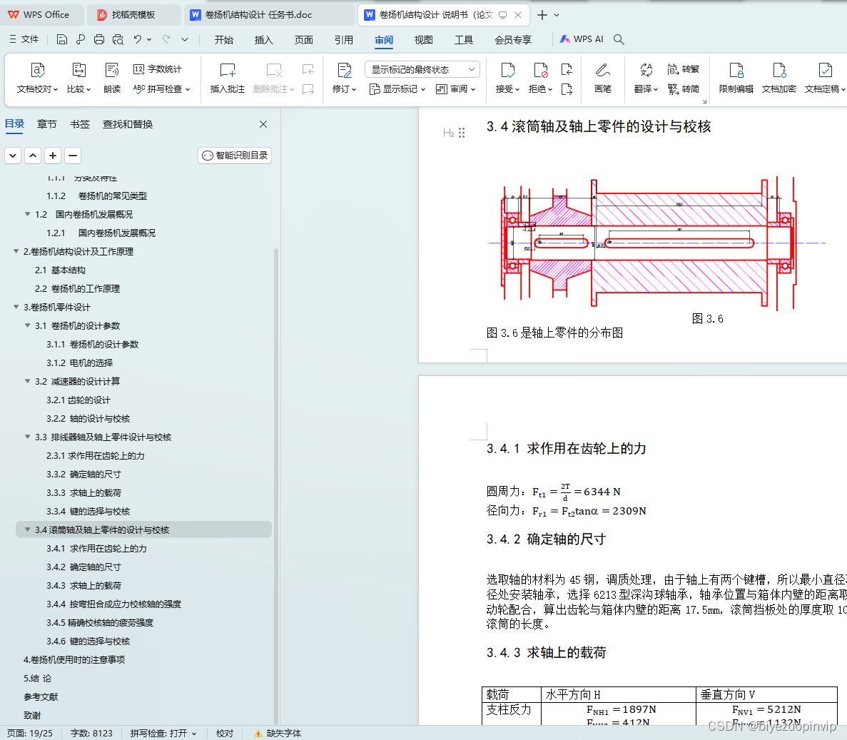The height and width of the screenshot is (740, 847).
Task: Switch to the 引用 ribbon tab
Action: click(x=343, y=40)
